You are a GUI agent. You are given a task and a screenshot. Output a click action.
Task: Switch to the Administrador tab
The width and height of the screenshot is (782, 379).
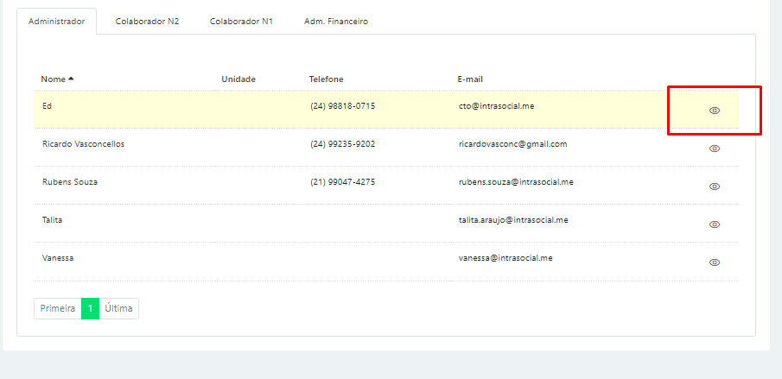click(56, 22)
